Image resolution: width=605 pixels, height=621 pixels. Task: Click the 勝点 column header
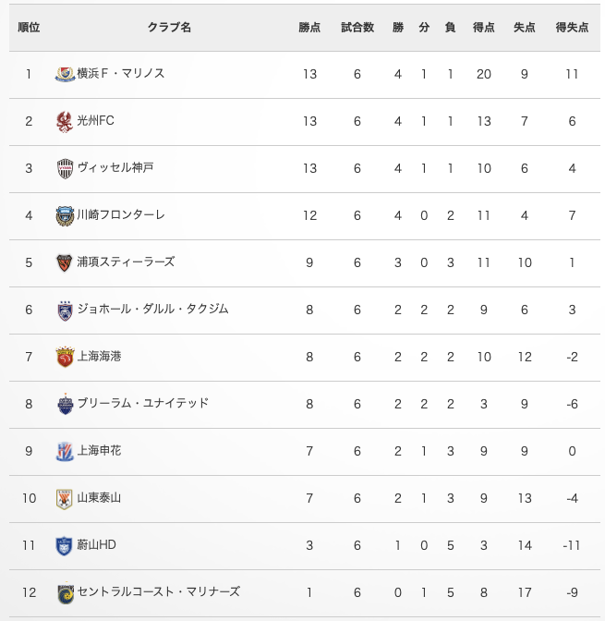[309, 28]
